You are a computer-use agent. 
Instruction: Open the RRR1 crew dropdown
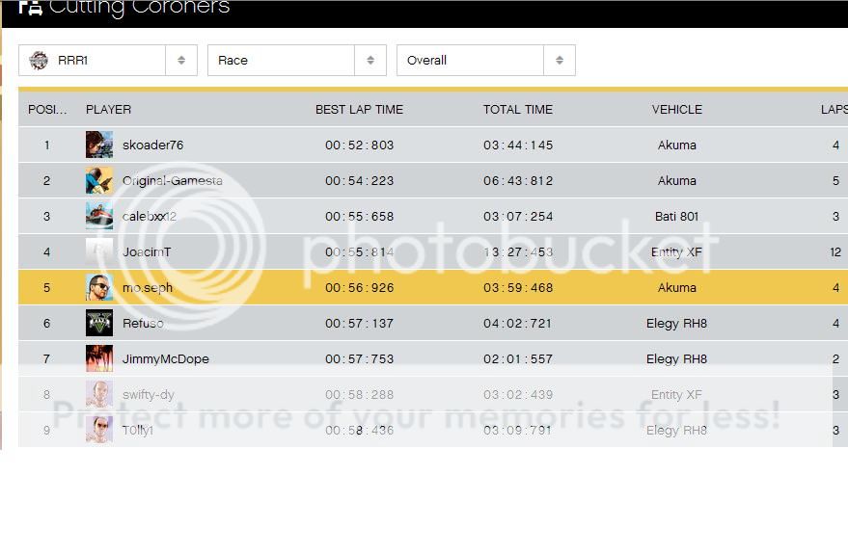(x=108, y=61)
